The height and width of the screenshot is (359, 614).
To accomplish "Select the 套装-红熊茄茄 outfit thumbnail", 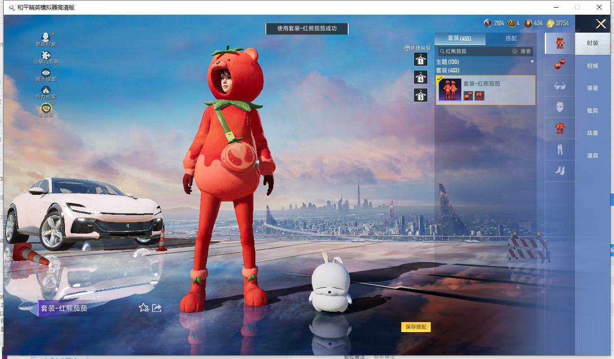I will coord(450,90).
